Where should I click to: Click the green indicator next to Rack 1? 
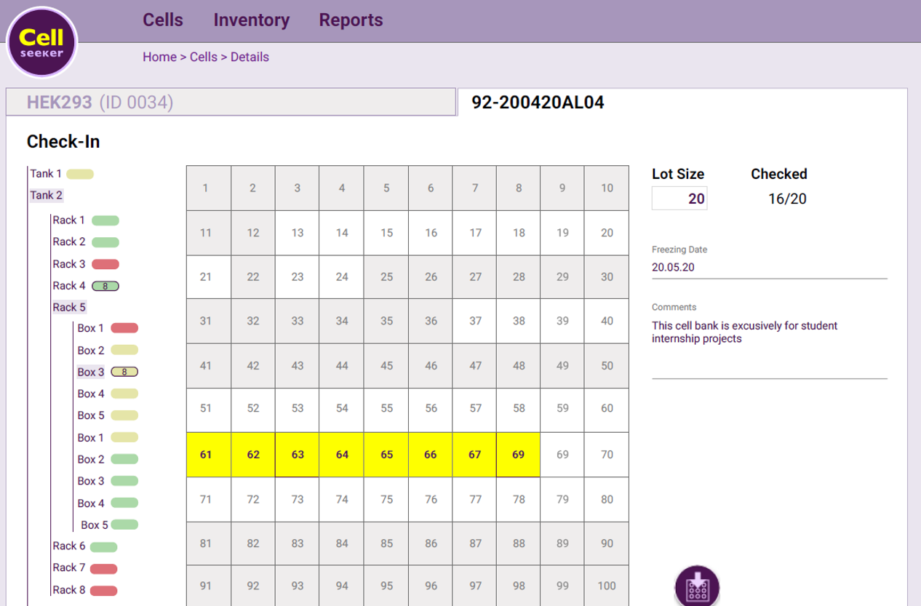pos(105,220)
